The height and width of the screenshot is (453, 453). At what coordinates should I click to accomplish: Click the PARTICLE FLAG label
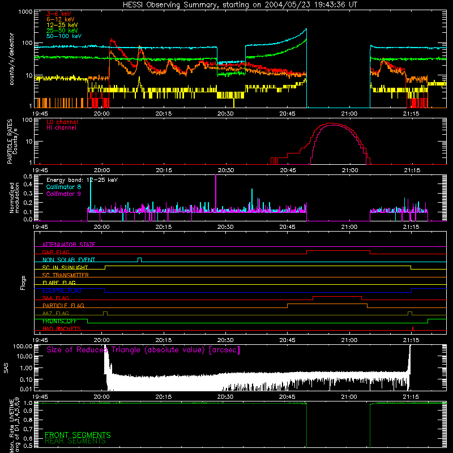pyautogui.click(x=63, y=305)
